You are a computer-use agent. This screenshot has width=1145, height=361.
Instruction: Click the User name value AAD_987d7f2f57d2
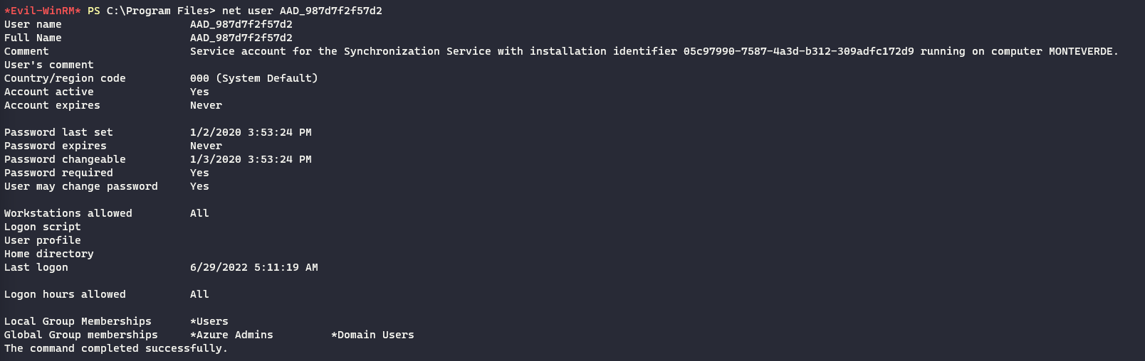point(241,24)
